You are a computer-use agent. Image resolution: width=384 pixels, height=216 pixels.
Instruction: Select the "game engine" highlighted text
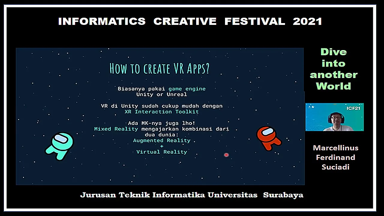click(187, 89)
